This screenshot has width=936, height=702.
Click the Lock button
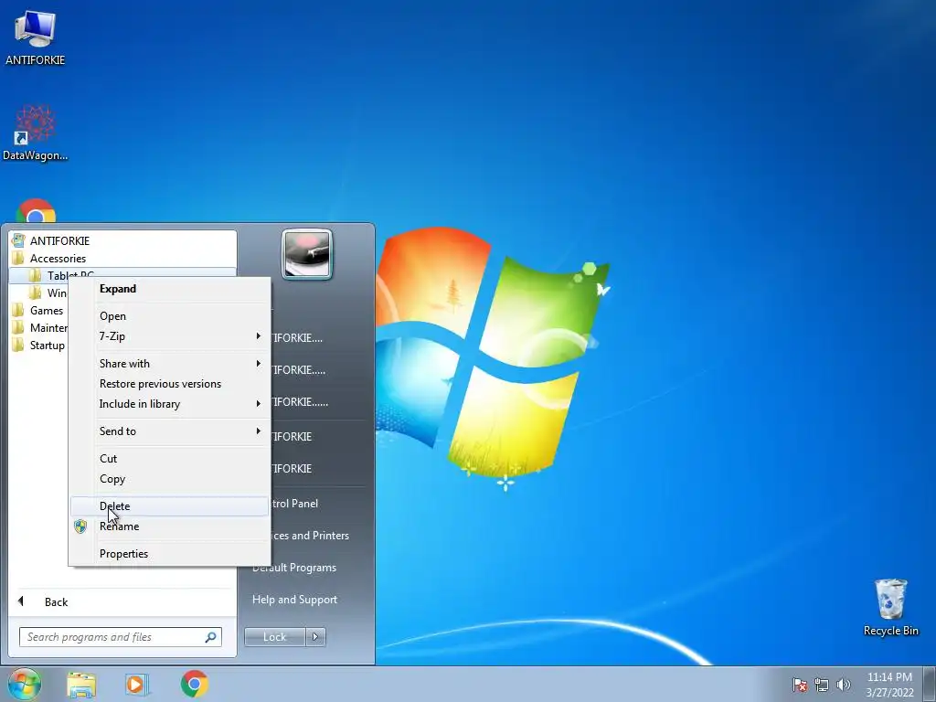(x=275, y=637)
